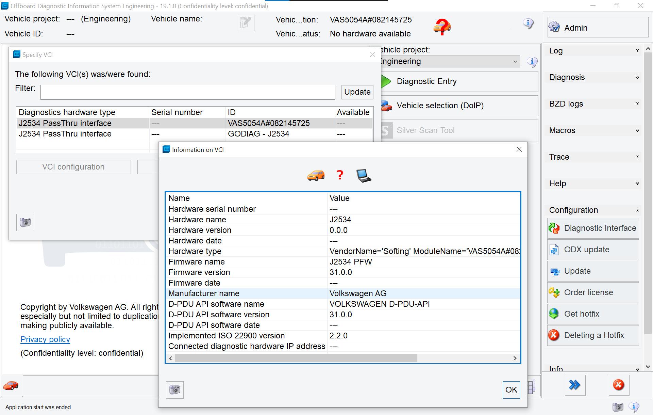Click the vehicle name edit icon
The width and height of the screenshot is (653, 415).
(245, 23)
